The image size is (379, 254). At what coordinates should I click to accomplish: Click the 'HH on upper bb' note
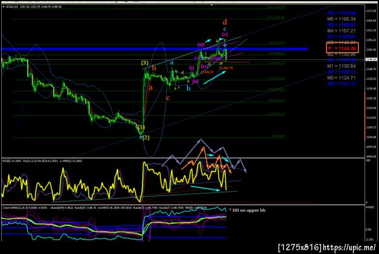[x=249, y=211]
